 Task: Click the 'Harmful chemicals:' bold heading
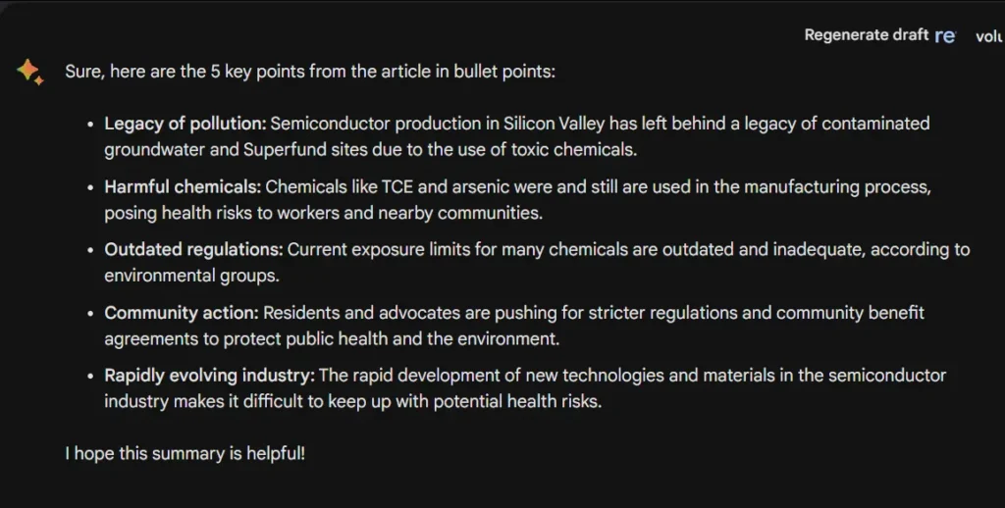[183, 187]
